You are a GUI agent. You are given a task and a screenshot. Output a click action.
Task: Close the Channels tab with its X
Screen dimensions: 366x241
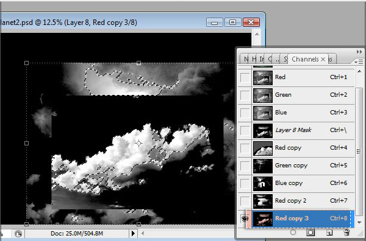pos(323,60)
